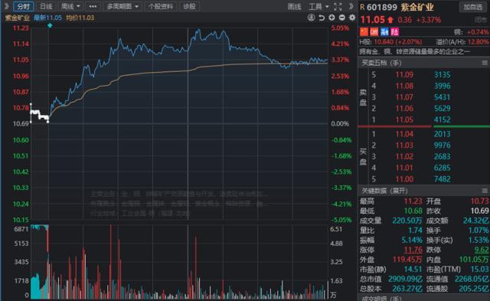Click sell level 4 price 11.08
This screenshot has width=490, height=301.
click(404, 86)
